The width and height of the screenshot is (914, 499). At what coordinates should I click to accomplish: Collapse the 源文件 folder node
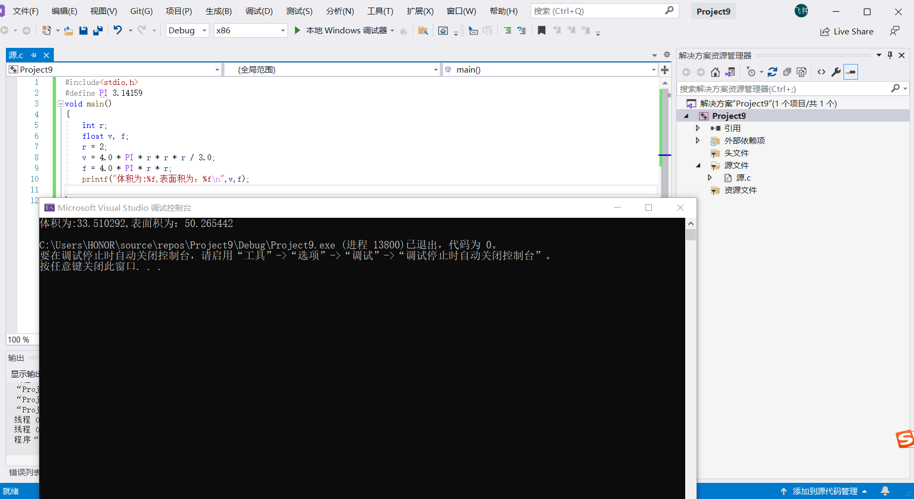pos(698,166)
